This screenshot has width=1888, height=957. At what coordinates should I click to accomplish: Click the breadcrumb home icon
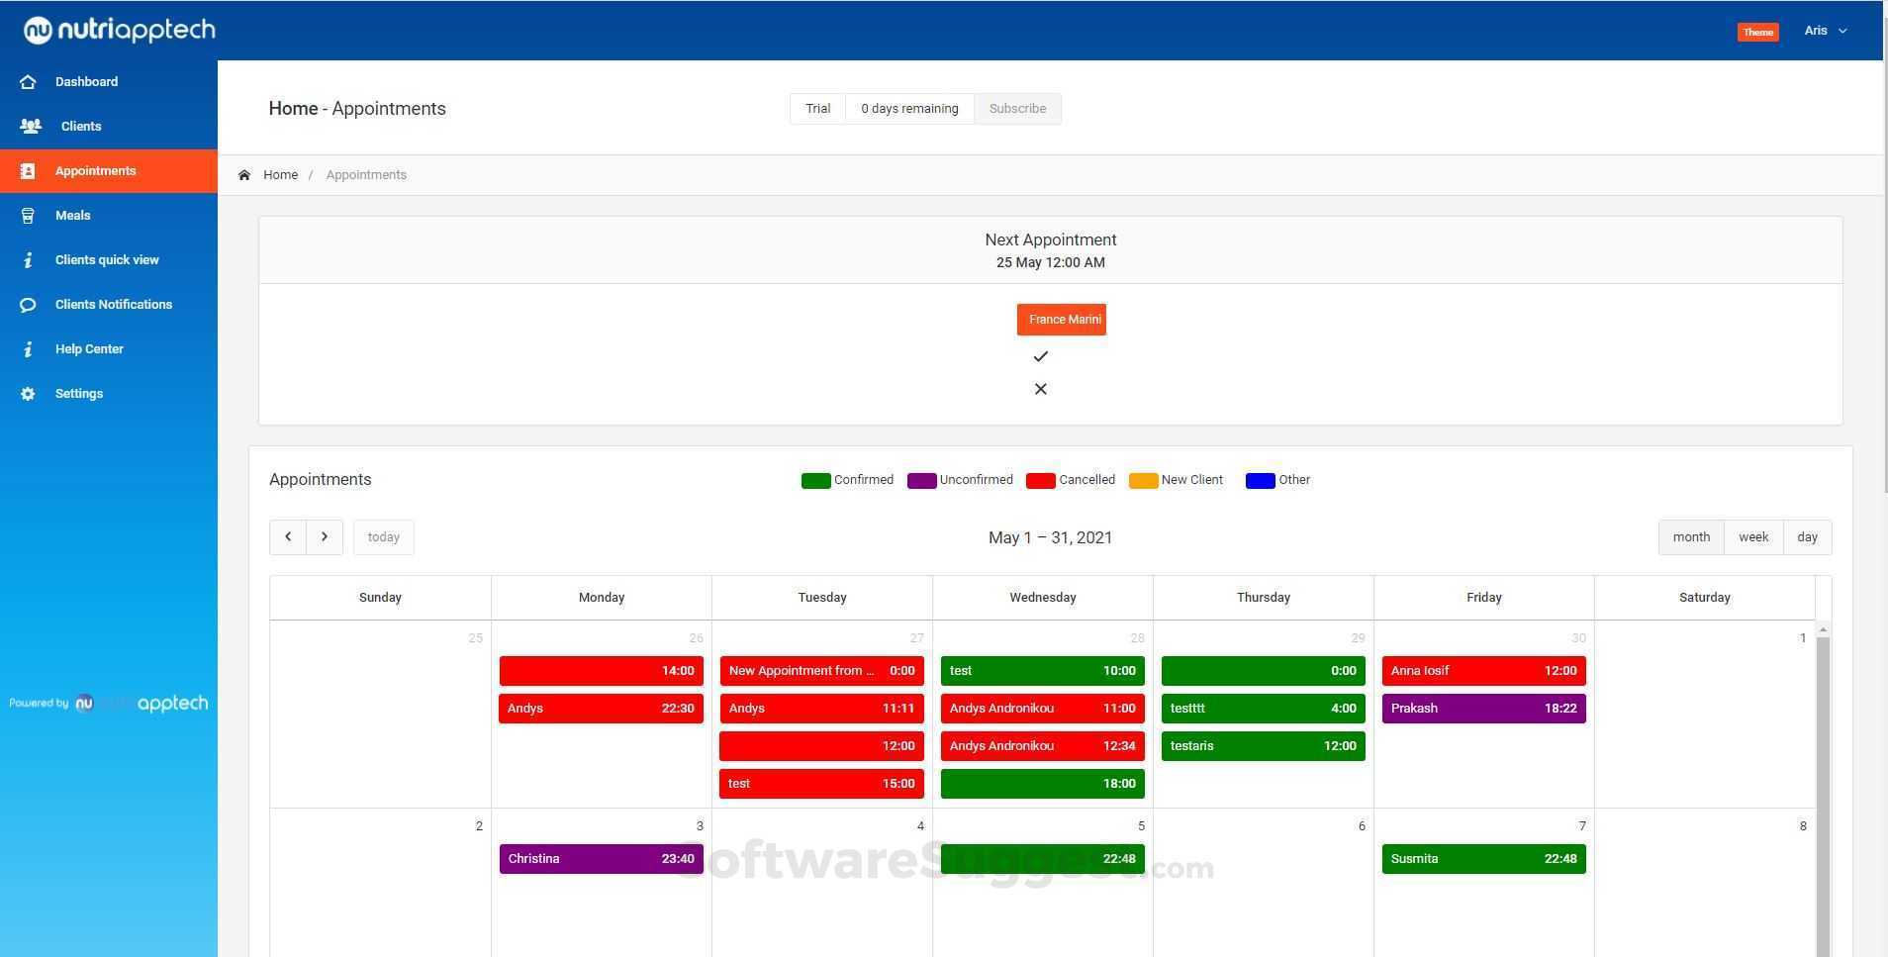244,175
